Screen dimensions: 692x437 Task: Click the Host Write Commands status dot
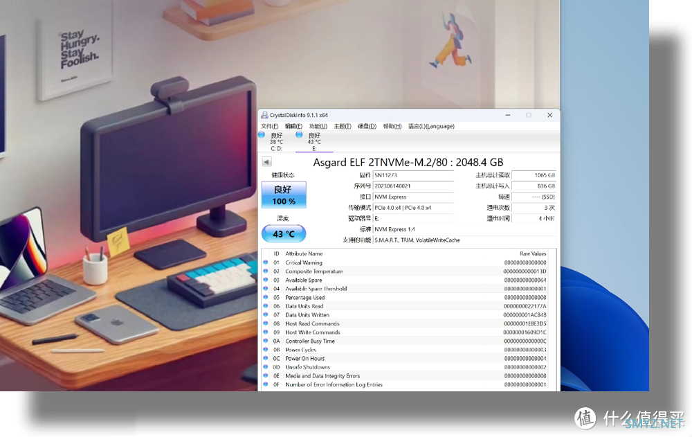tap(266, 332)
